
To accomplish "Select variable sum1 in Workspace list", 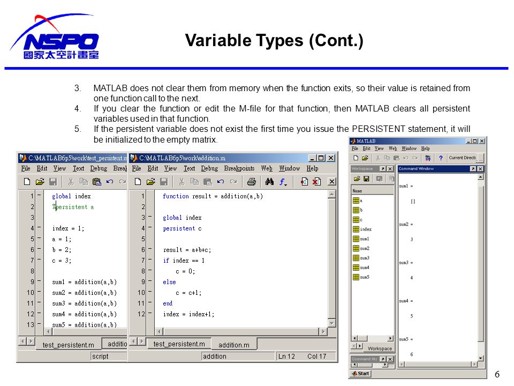I will (x=361, y=239).
